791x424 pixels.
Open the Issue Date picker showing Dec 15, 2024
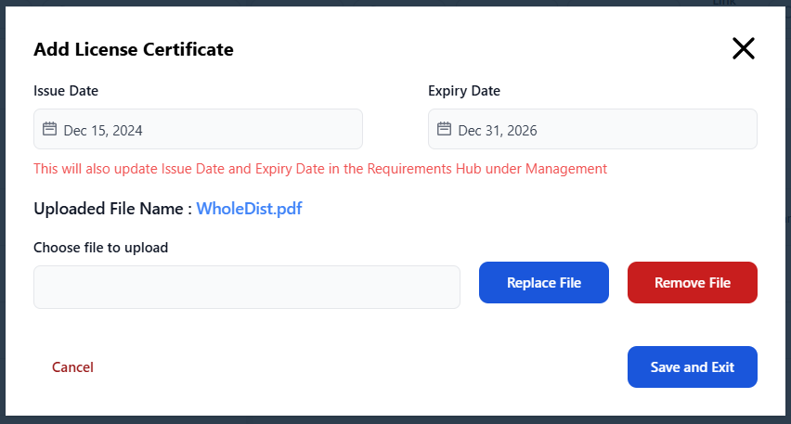(198, 130)
